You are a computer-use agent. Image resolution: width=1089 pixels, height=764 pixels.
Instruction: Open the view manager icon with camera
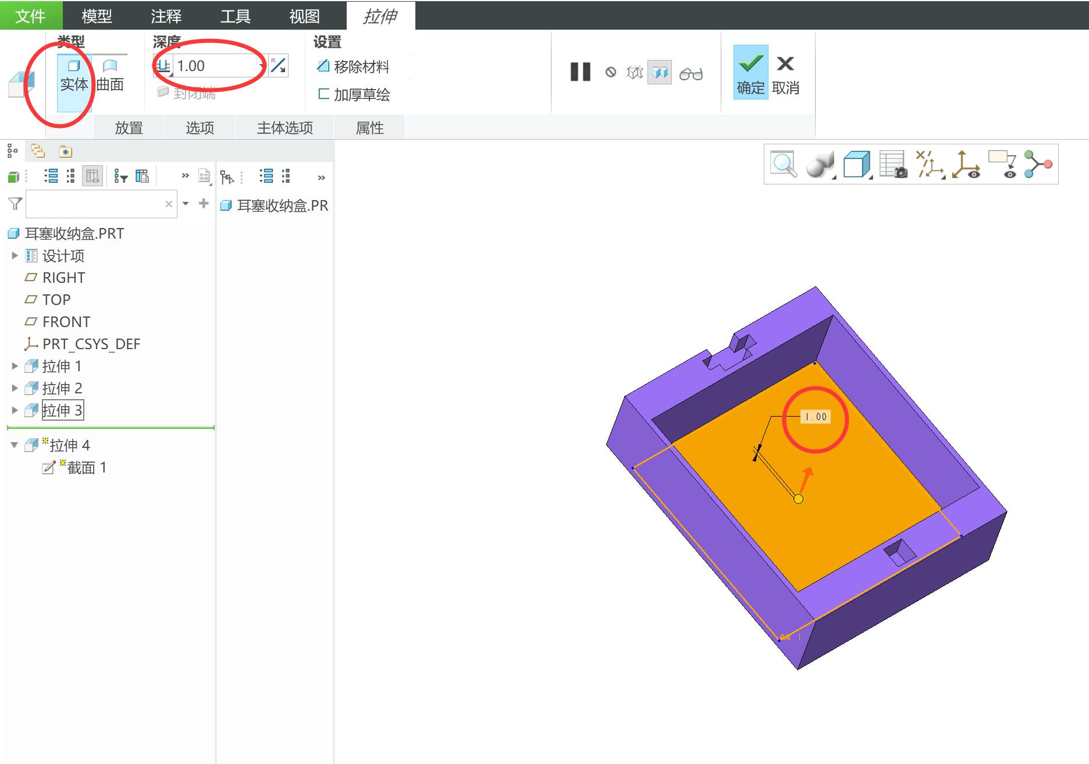coord(894,164)
